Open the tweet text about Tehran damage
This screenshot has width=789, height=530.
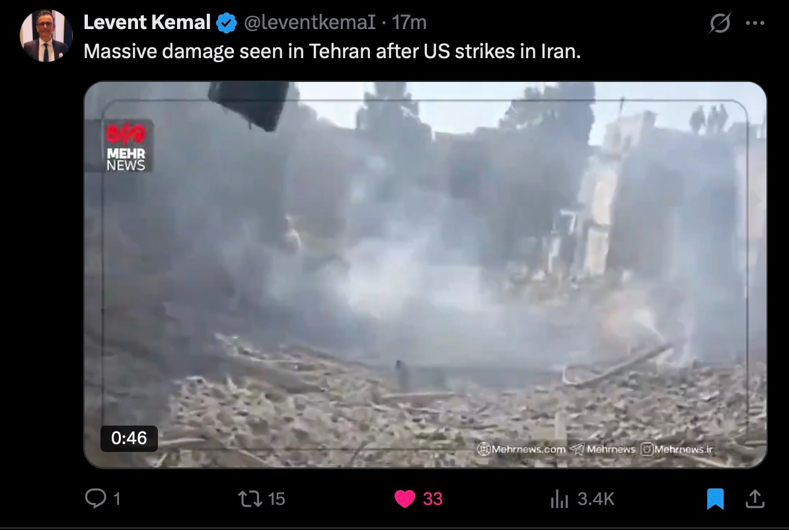pos(332,52)
